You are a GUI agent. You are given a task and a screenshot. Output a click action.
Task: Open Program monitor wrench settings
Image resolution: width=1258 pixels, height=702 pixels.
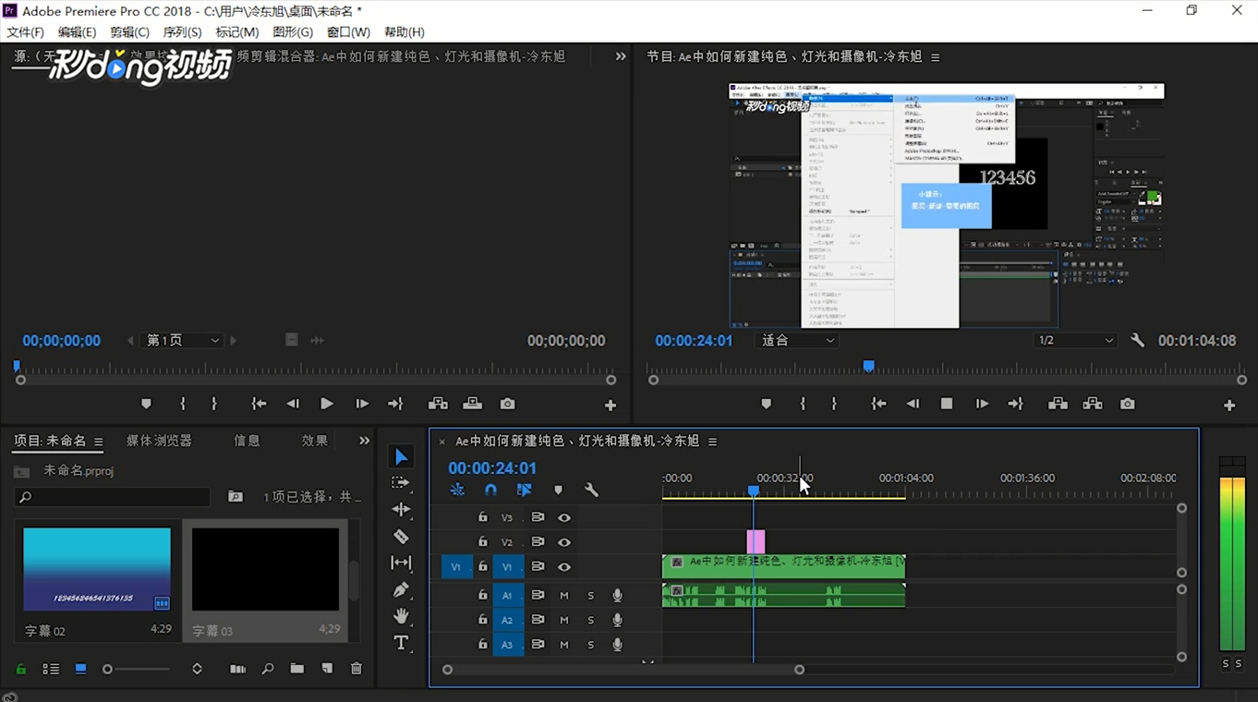coord(1137,340)
